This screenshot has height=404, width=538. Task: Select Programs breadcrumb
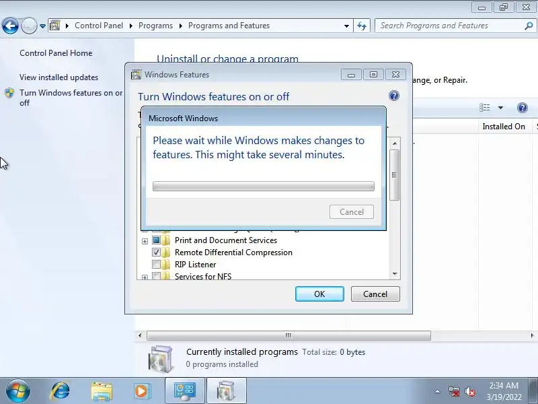click(155, 26)
